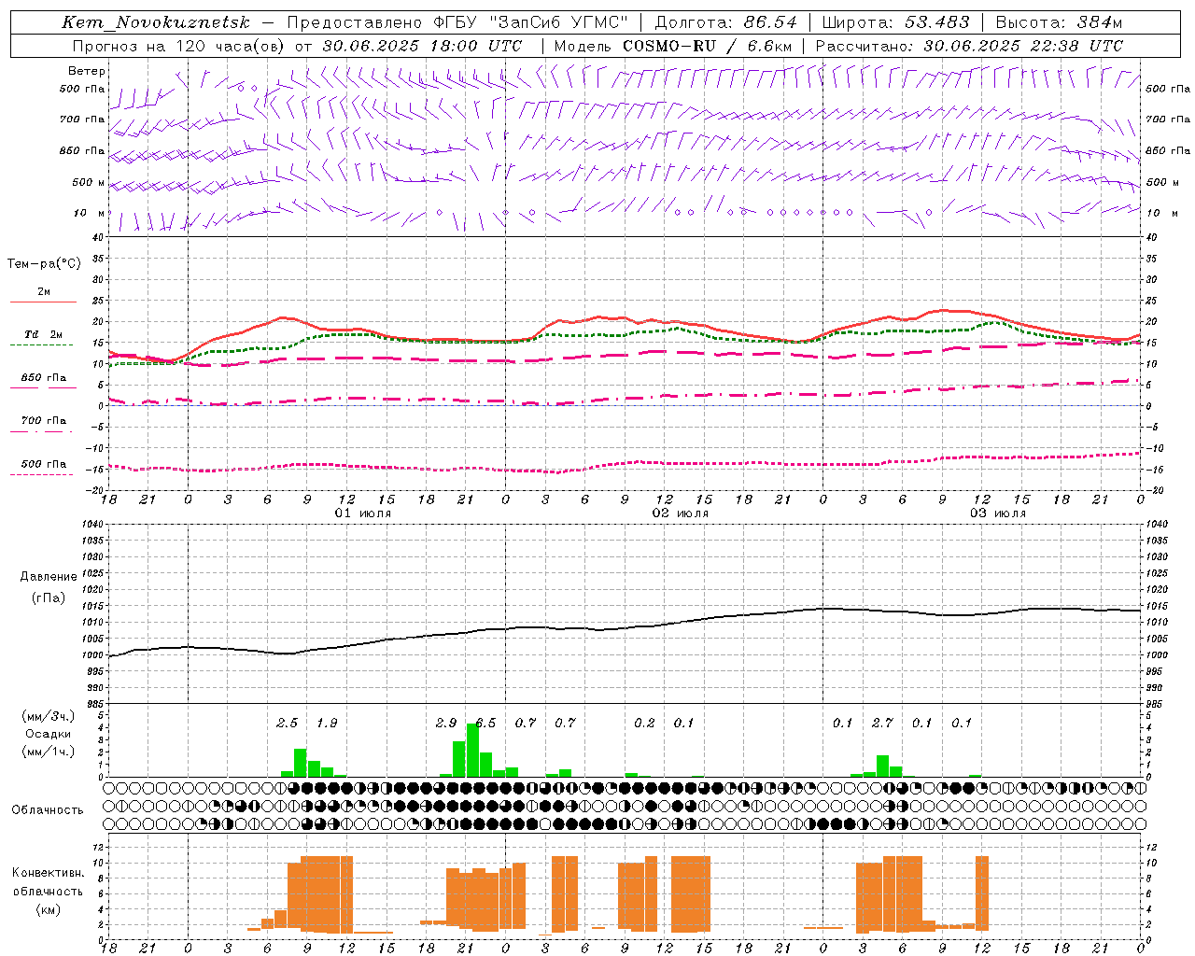Click the Модель COSMO-RU / 6.6км label
The image size is (1195, 956).
click(x=673, y=46)
